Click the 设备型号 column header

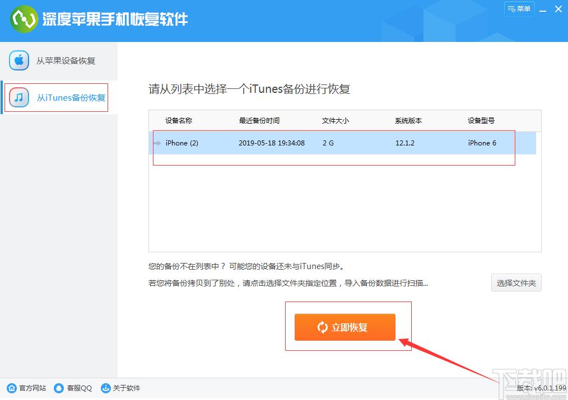pos(481,120)
